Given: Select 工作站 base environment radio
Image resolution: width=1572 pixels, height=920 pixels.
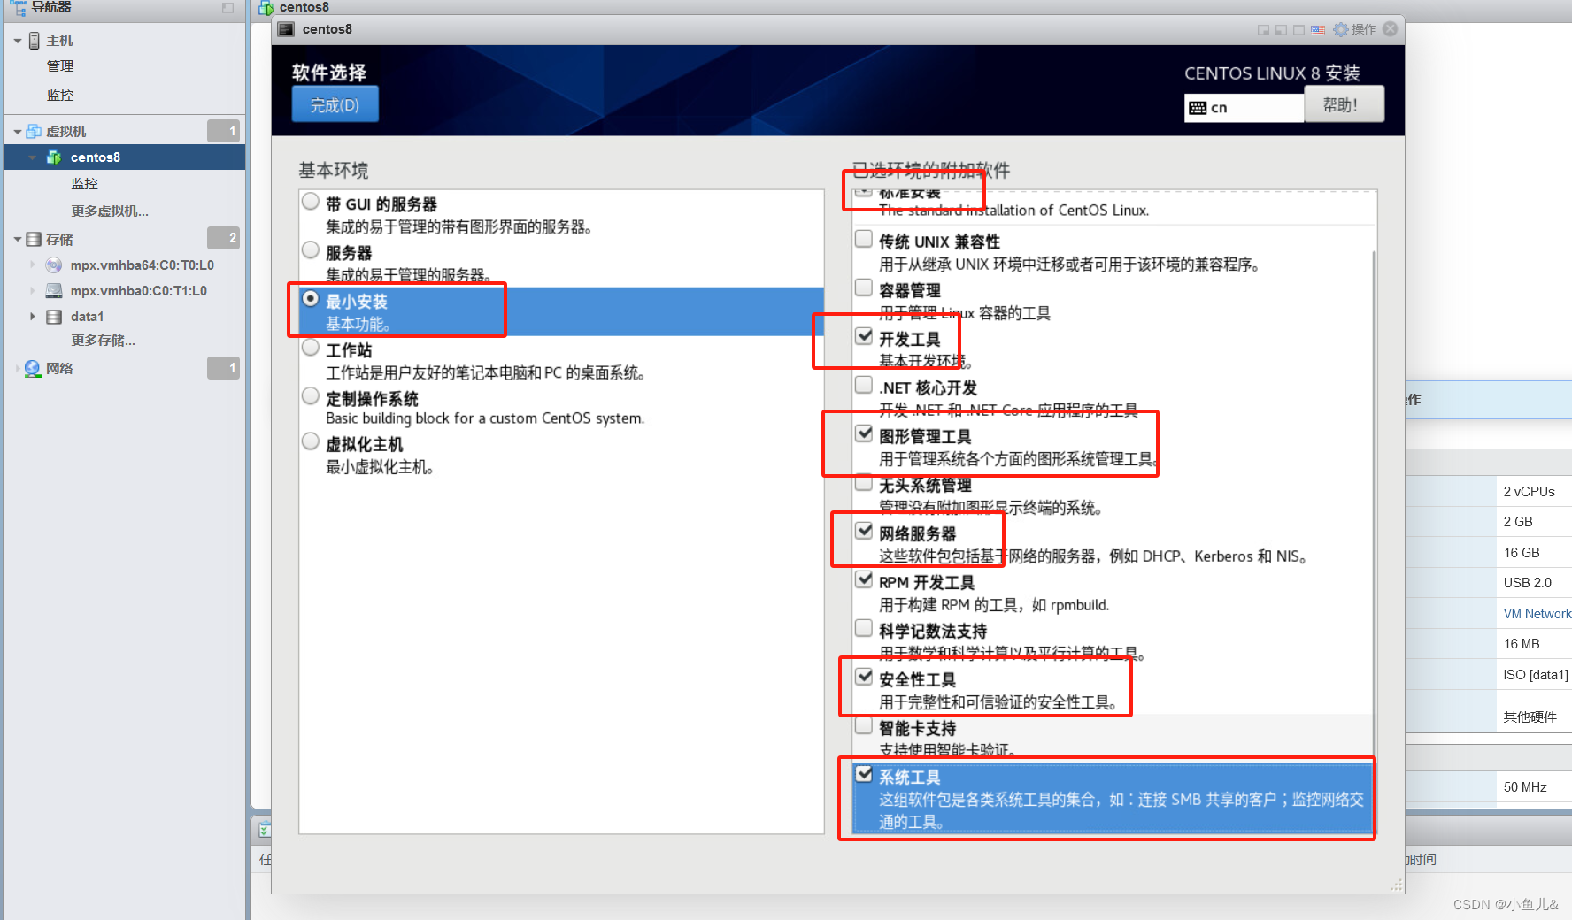Looking at the screenshot, I should point(311,348).
